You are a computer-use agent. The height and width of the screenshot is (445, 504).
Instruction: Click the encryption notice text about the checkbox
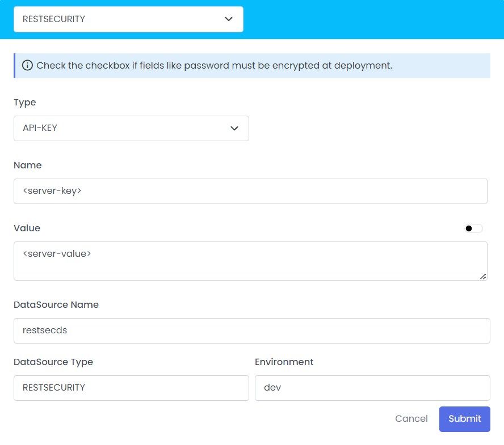click(214, 66)
